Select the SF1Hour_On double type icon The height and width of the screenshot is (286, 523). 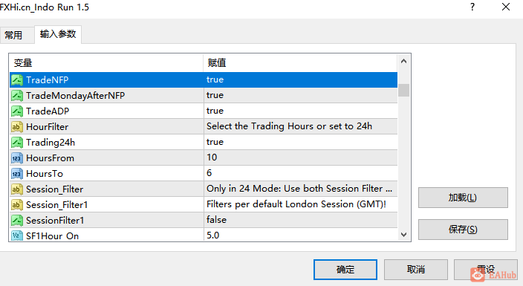(17, 235)
